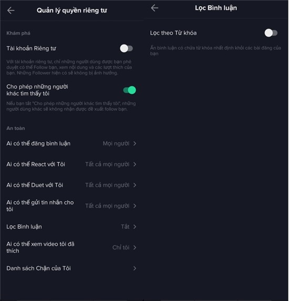Click chevron next to Lọc Bình luận Tắt
The width and height of the screenshot is (289, 301).
[135, 227]
